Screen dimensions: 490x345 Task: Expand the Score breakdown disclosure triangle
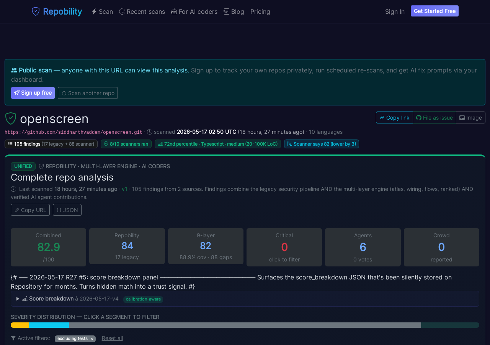click(x=18, y=299)
